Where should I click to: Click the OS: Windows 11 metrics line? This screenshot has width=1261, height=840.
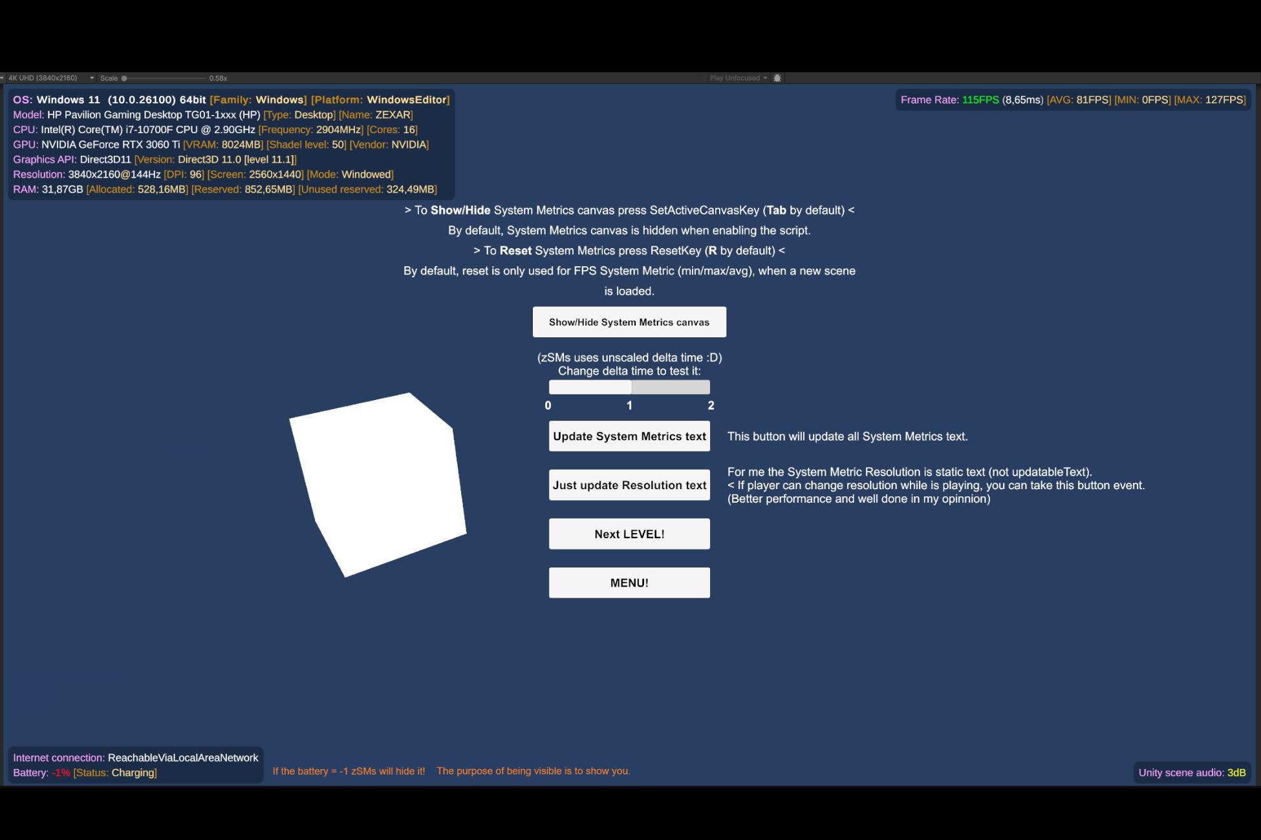coord(231,100)
